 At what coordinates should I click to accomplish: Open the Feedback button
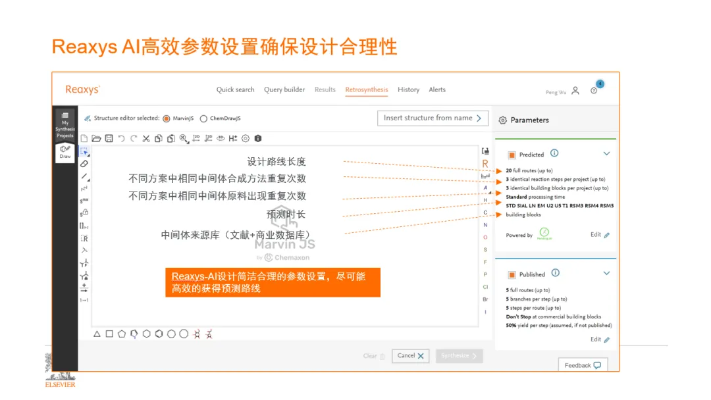point(583,366)
